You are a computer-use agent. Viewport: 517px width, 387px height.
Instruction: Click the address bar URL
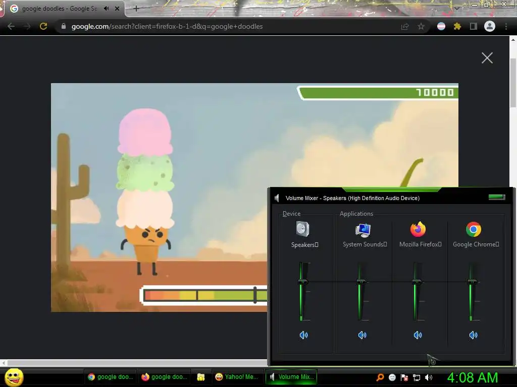(167, 26)
